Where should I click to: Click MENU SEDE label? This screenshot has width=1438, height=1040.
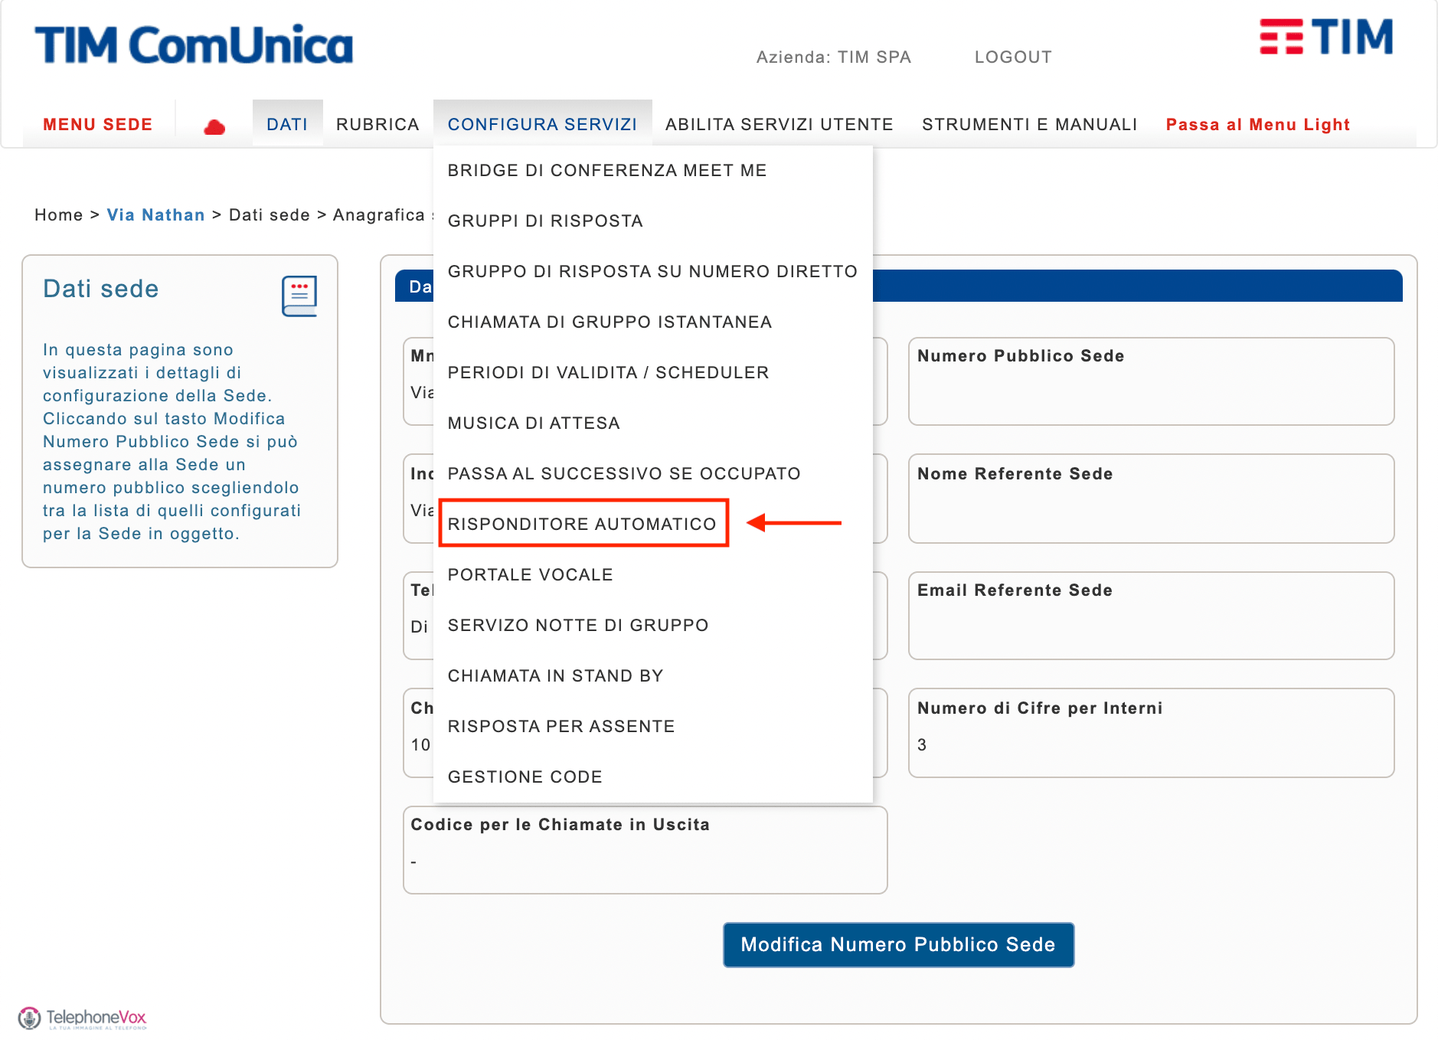(98, 124)
